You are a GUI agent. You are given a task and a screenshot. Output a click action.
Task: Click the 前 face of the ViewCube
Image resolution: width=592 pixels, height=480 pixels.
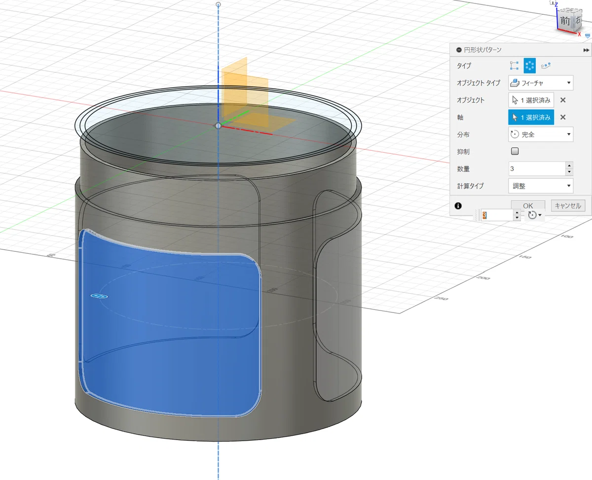pos(565,21)
